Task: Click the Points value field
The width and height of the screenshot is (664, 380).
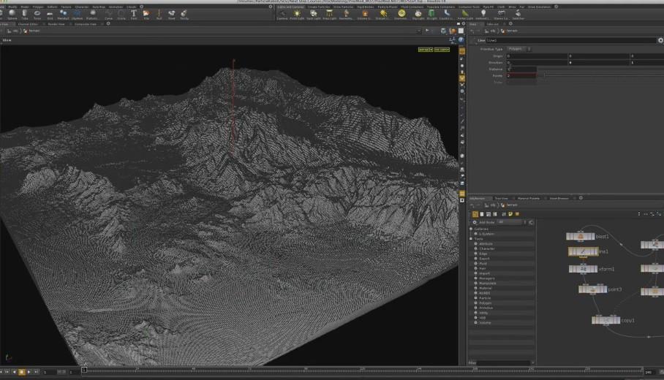Action: tap(521, 75)
